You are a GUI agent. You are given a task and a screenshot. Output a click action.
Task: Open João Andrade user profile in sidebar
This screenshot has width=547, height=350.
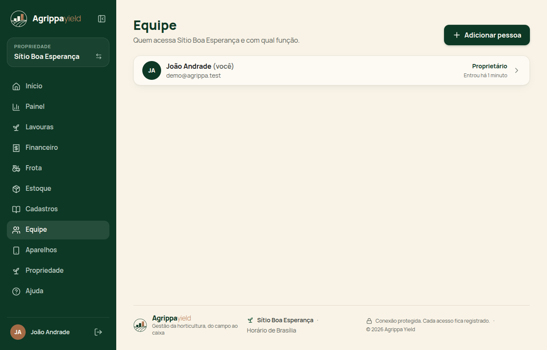click(x=40, y=332)
